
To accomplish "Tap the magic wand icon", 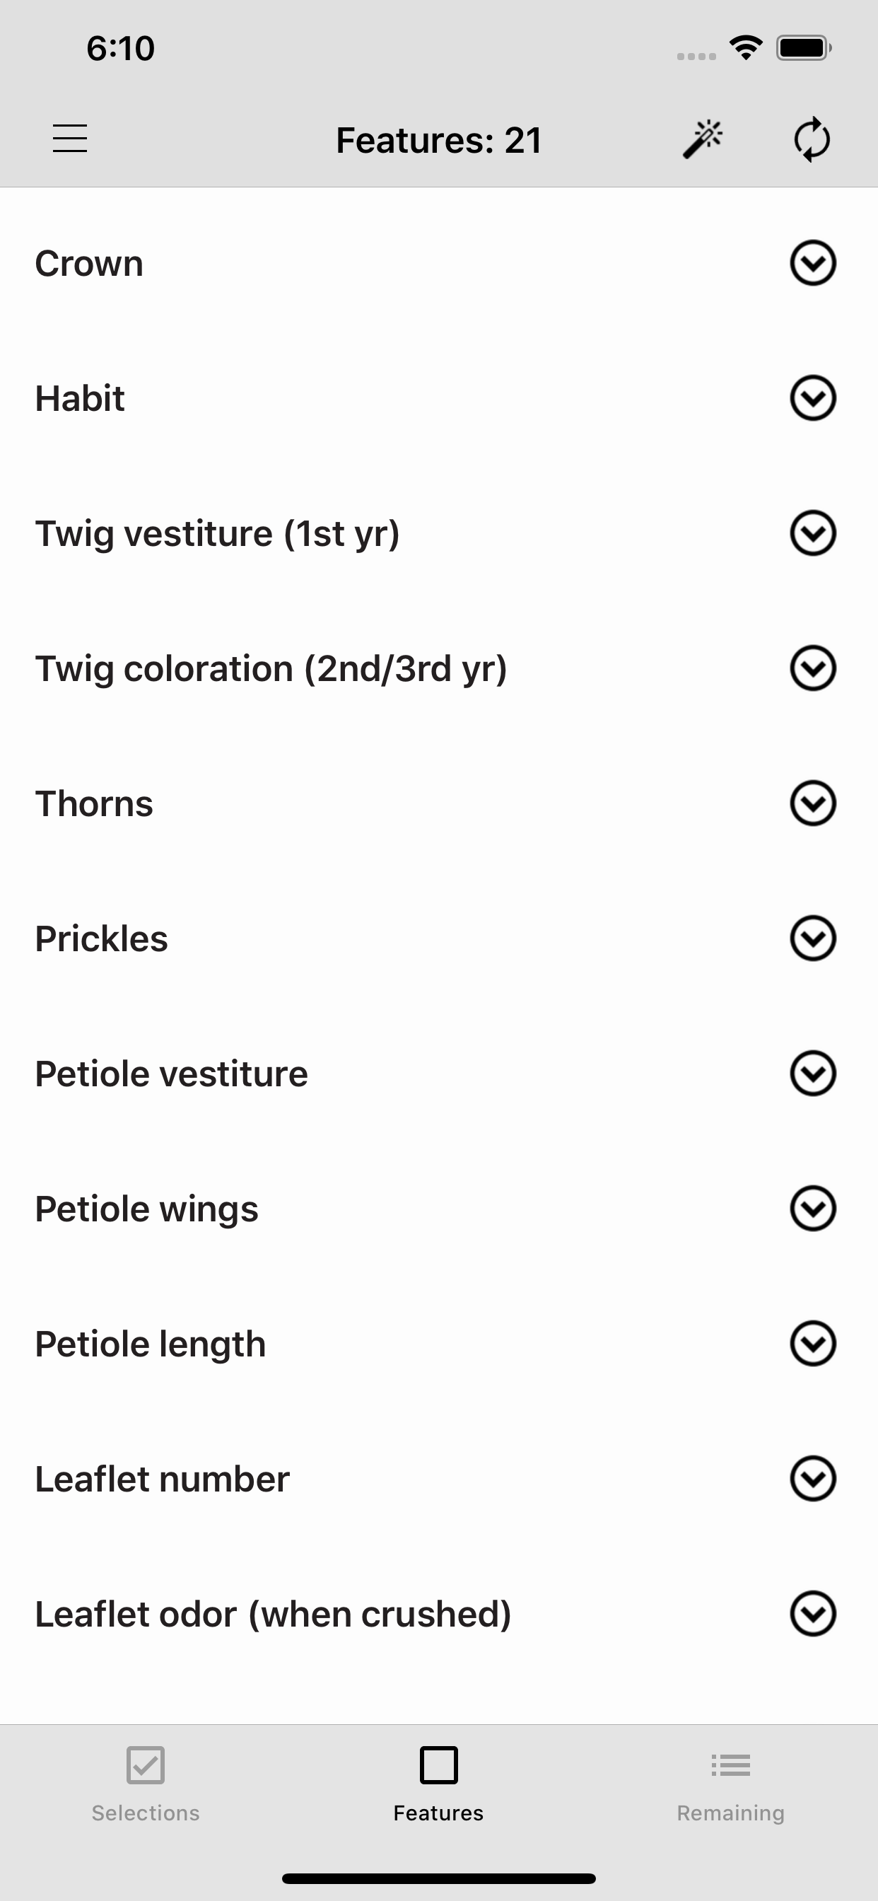I will point(702,139).
